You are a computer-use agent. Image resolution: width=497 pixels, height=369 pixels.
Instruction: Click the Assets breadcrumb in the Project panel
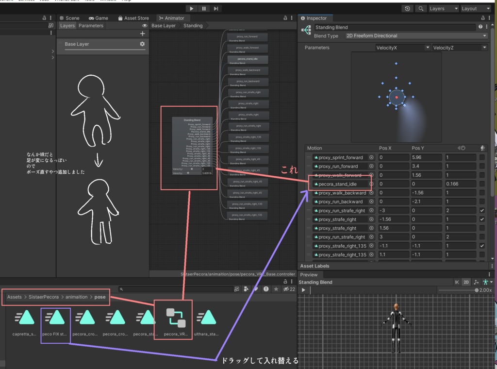[15, 297]
